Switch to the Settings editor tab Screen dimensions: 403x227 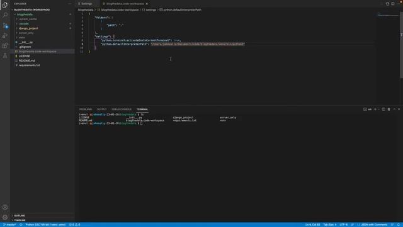87,4
